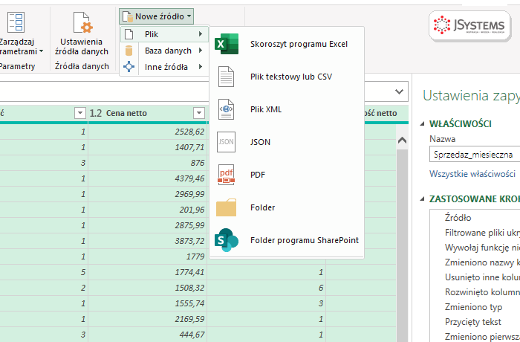Viewport: 520px width, 342px height.
Task: Select Baza danych menu item
Action: point(164,51)
